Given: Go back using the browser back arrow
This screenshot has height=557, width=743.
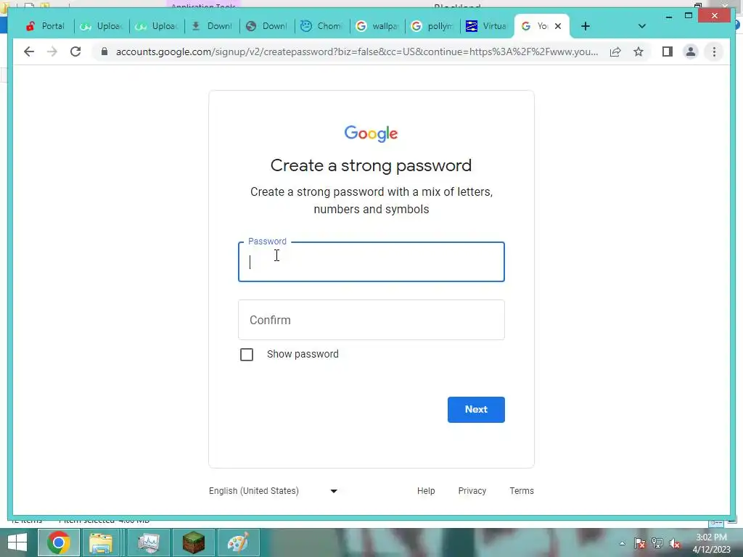Looking at the screenshot, I should pos(29,51).
